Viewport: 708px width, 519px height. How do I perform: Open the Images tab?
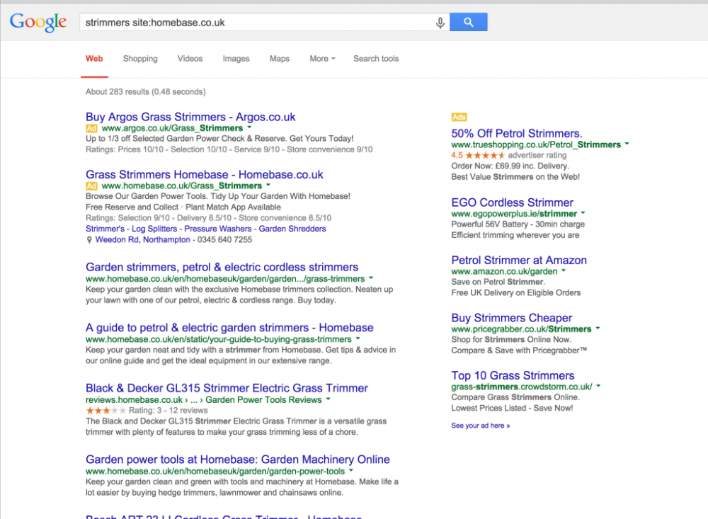click(x=236, y=59)
